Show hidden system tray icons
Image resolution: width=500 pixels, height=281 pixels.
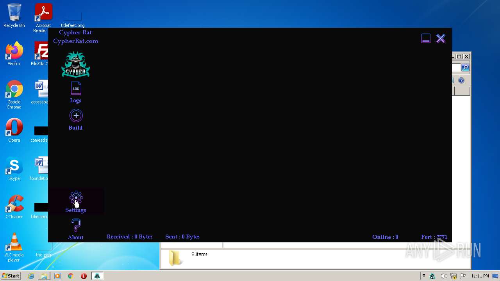424,276
